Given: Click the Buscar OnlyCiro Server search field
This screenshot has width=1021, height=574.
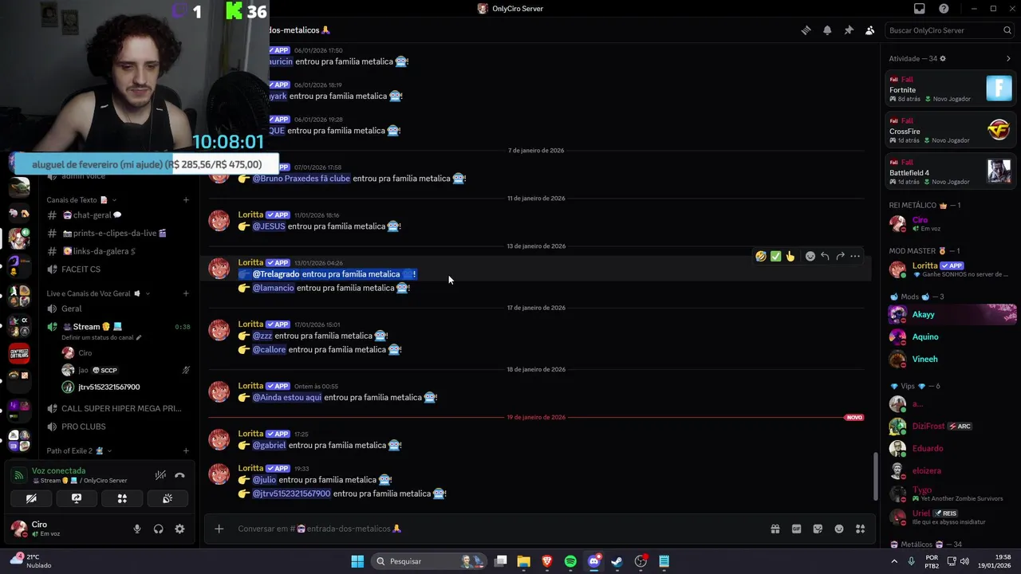Looking at the screenshot, I should tap(950, 30).
